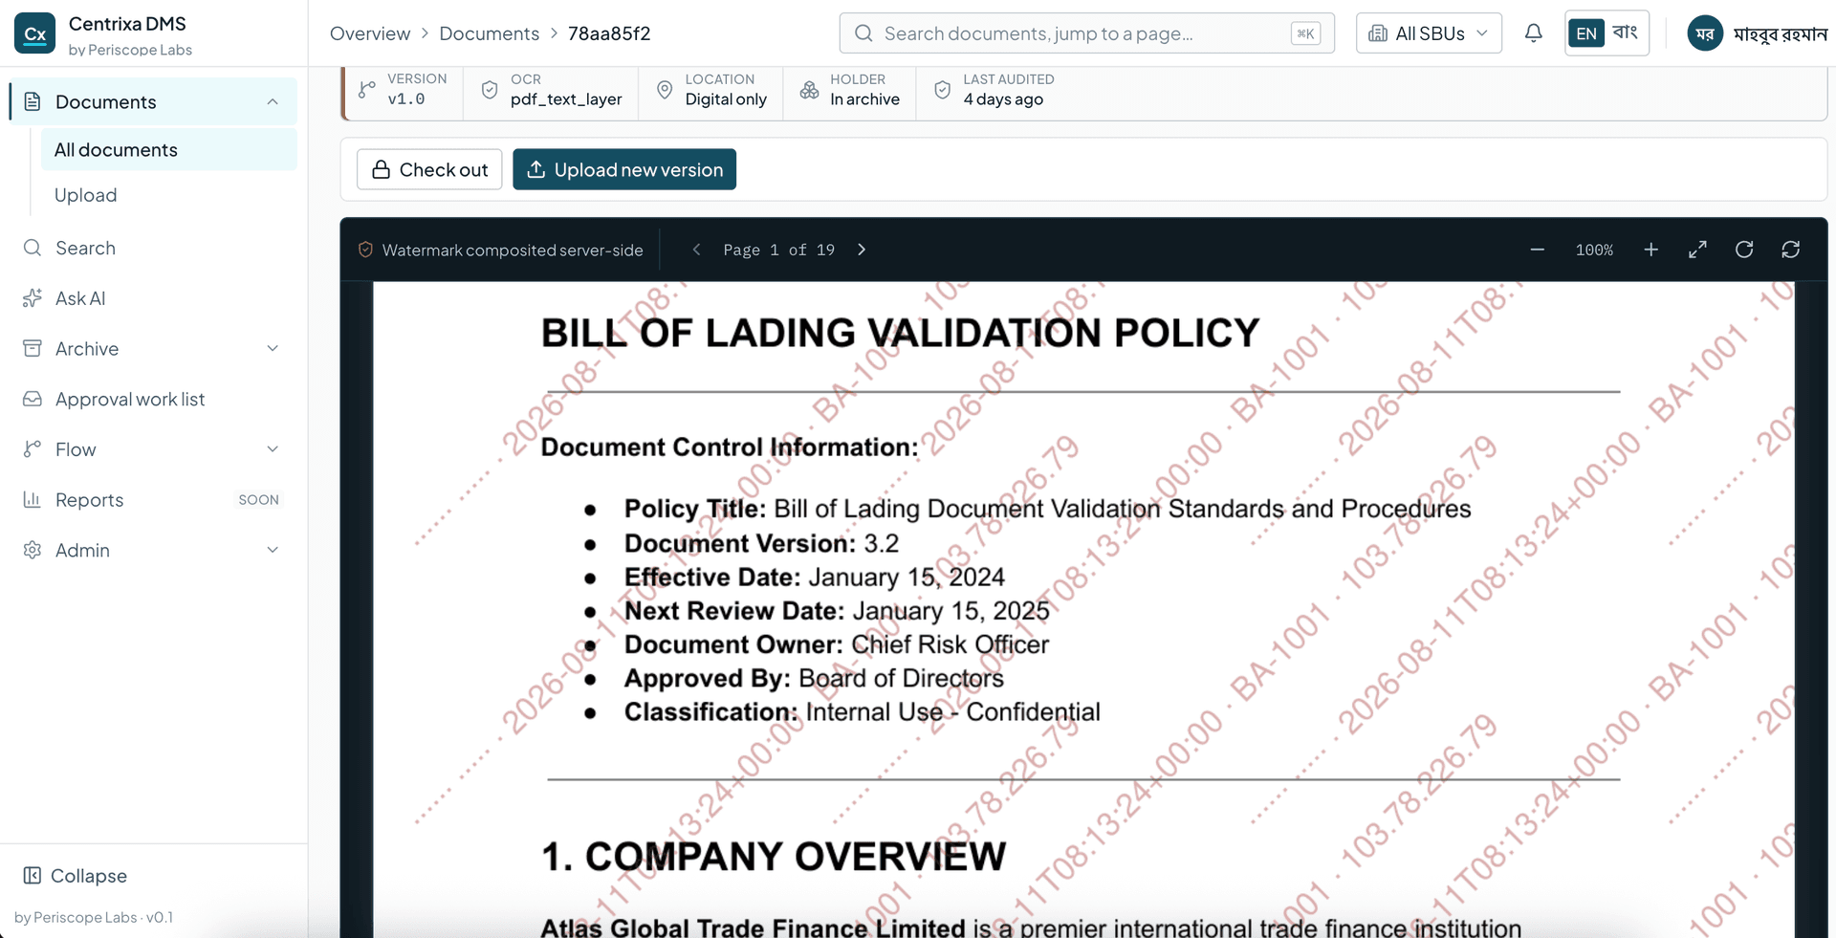Viewport: 1836px width, 938px height.
Task: Go to Overview breadcrumb
Action: click(370, 33)
